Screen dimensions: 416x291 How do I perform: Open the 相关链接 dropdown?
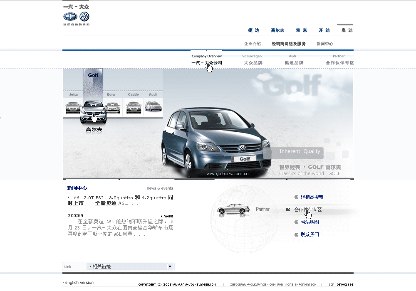click(130, 266)
